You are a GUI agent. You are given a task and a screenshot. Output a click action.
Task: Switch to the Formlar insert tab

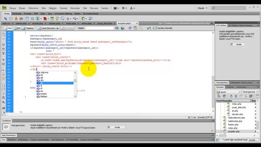click(27, 13)
